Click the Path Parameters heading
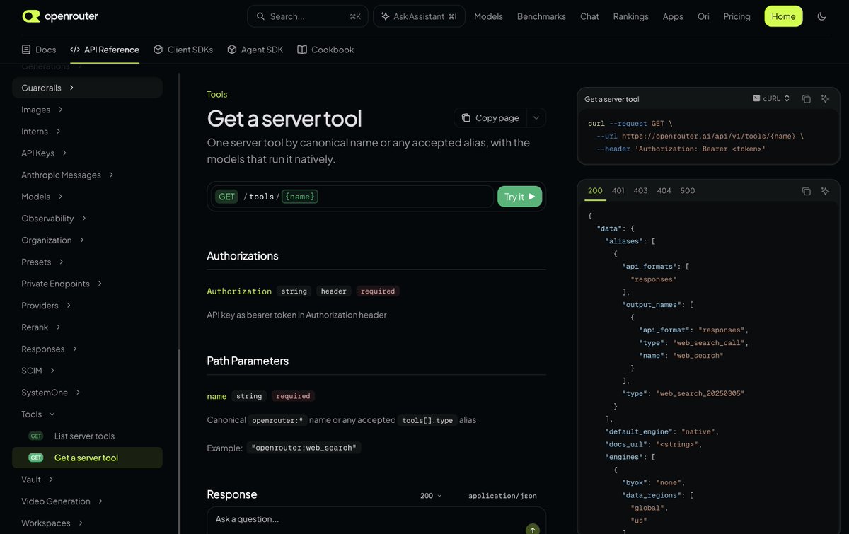 tap(248, 361)
